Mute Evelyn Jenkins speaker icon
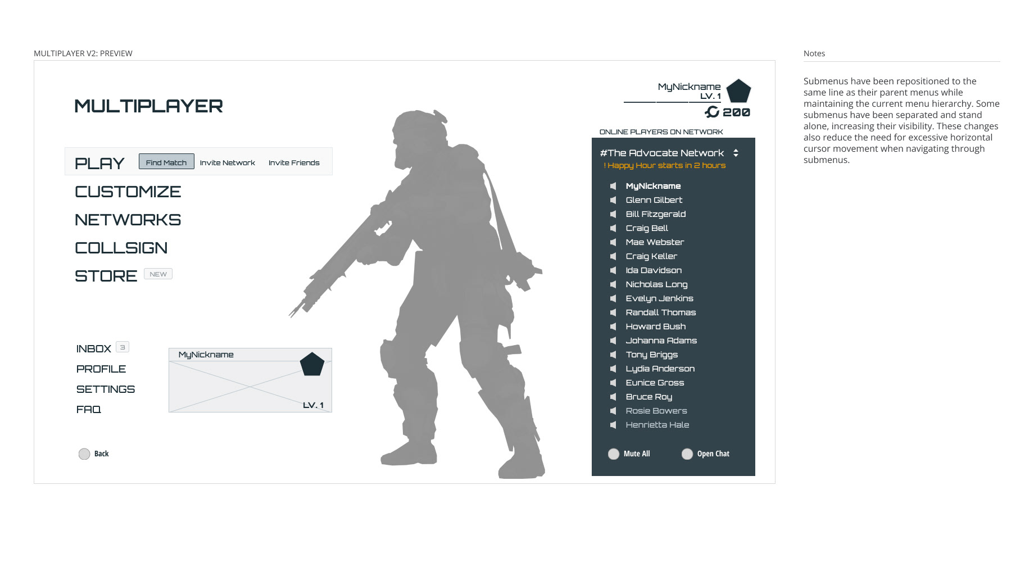1034x562 pixels. 613,298
